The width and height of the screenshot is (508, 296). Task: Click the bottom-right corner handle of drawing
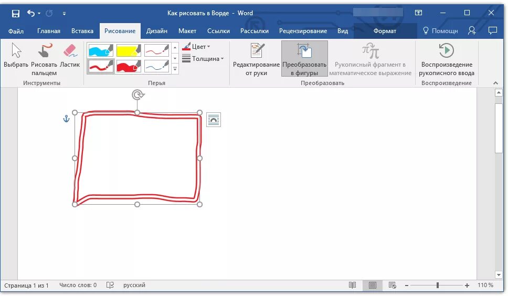coord(199,204)
